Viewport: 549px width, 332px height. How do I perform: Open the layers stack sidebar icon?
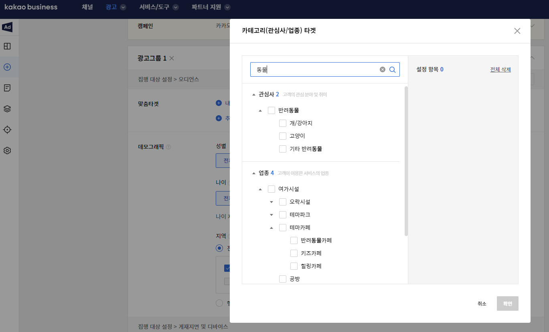tap(7, 109)
